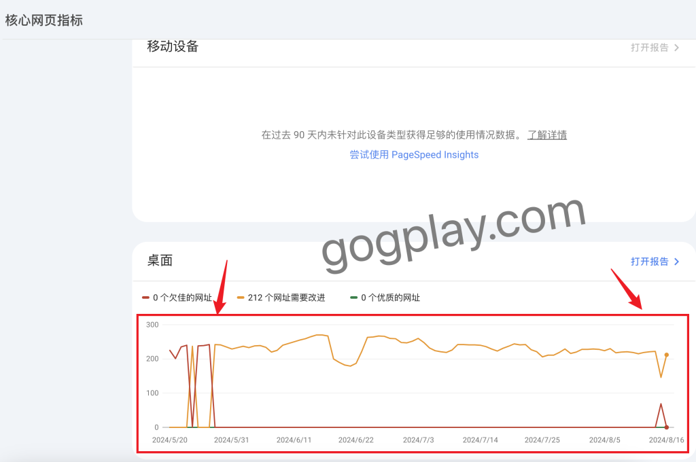The height and width of the screenshot is (462, 696).
Task: Open 尝试使用 PageSpeed Insights link
Action: point(414,154)
